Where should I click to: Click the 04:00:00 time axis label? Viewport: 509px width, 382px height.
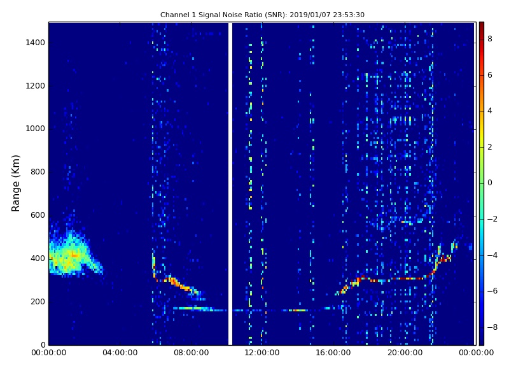120,353
